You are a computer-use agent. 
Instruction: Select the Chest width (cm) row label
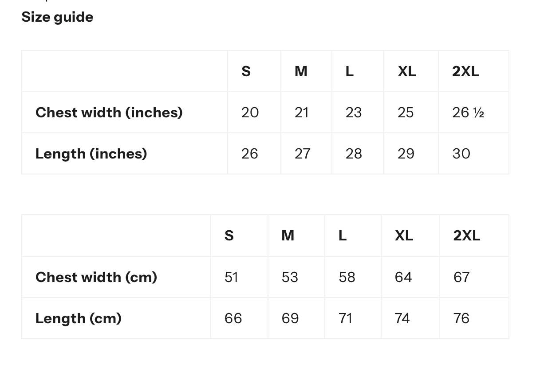click(x=96, y=277)
